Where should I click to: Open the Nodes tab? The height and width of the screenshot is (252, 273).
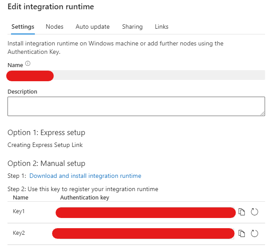[x=54, y=26]
